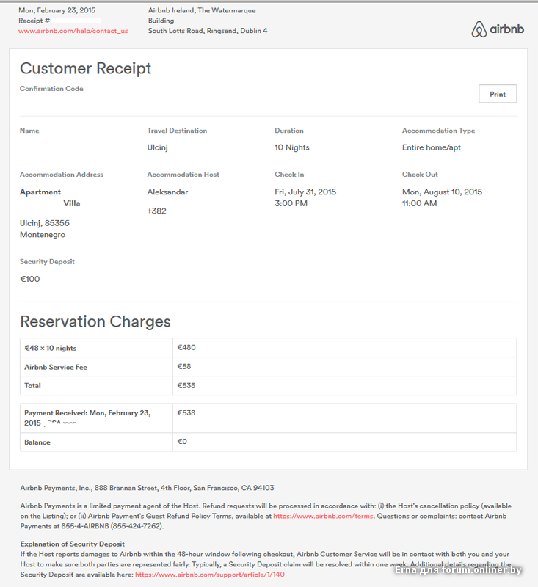Screen dimensions: 538x587
Task: Select the €480 nightly charge amount
Action: point(186,348)
